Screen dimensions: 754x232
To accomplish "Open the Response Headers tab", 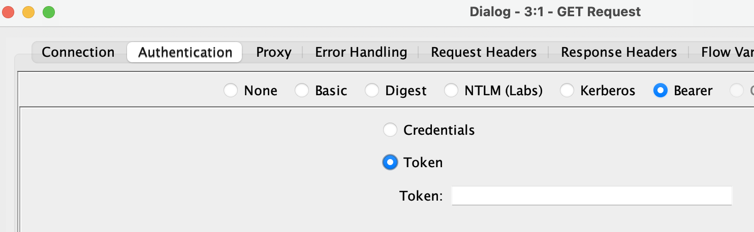I will (x=618, y=52).
